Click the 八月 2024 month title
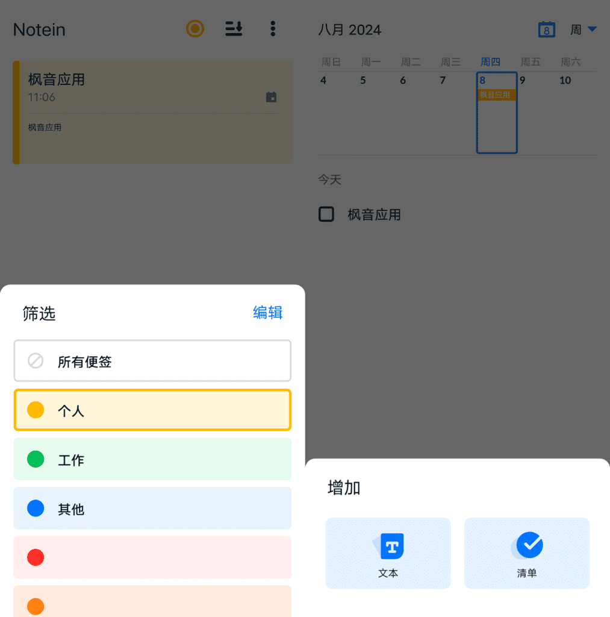Image resolution: width=610 pixels, height=617 pixels. coord(349,30)
